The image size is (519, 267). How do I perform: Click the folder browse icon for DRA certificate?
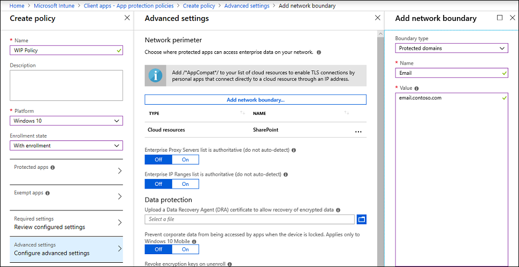tap(361, 219)
